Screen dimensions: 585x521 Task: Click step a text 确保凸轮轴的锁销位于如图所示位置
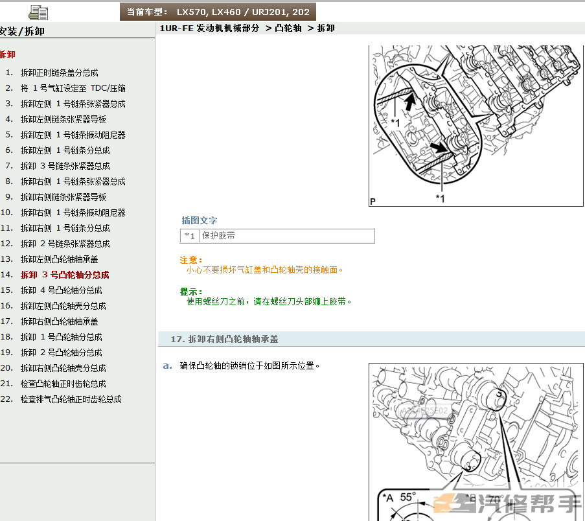pos(249,365)
